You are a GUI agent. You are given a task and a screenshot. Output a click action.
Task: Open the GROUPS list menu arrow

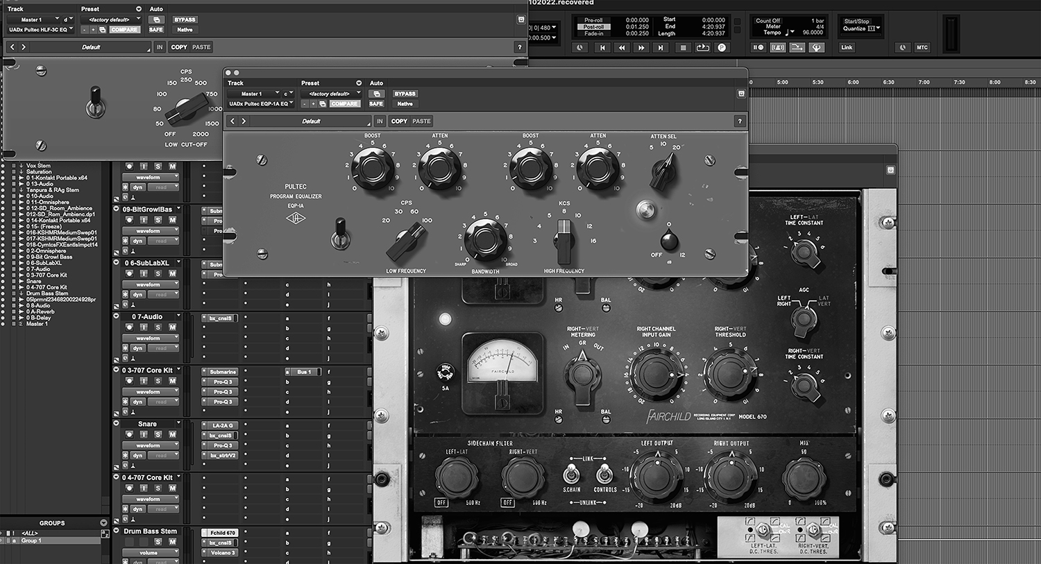pyautogui.click(x=103, y=523)
